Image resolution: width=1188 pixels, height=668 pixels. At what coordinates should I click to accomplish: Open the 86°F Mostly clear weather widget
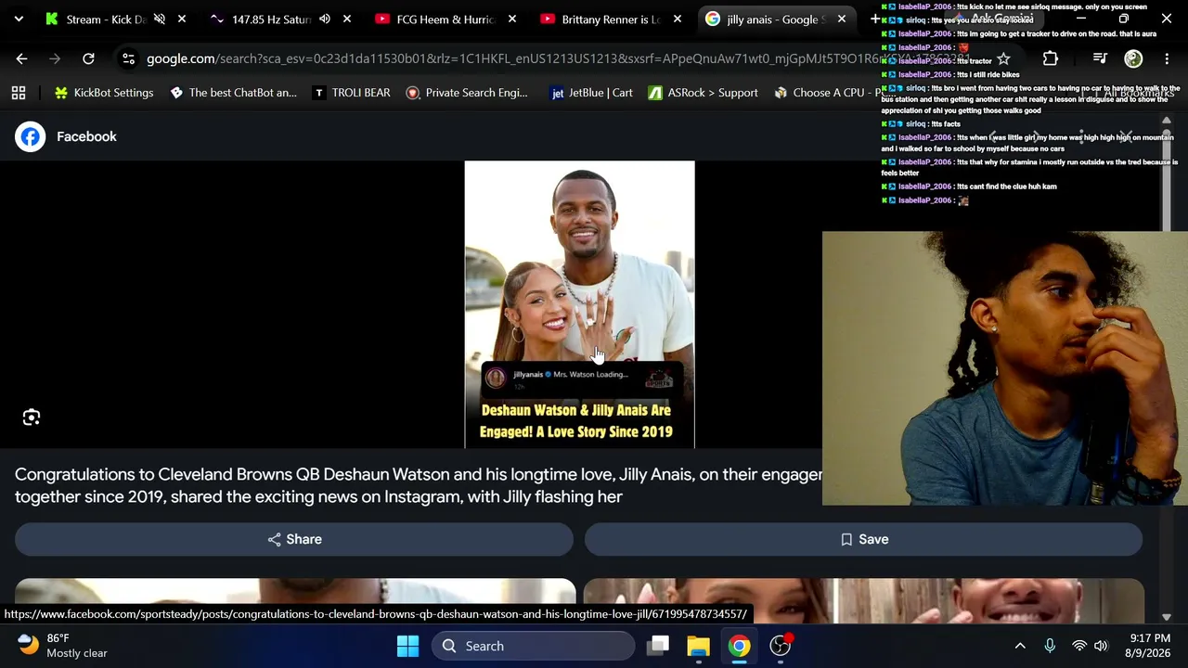63,646
